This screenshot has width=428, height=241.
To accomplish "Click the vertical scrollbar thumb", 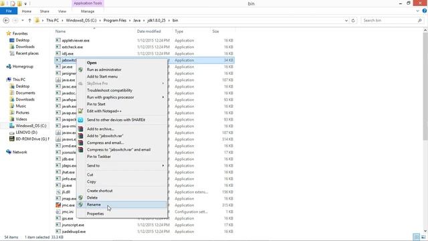I will [x=425, y=86].
